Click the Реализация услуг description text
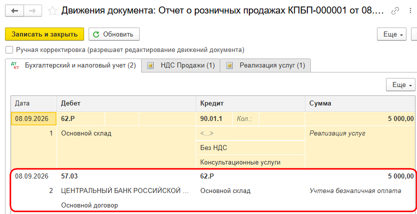 (337, 133)
